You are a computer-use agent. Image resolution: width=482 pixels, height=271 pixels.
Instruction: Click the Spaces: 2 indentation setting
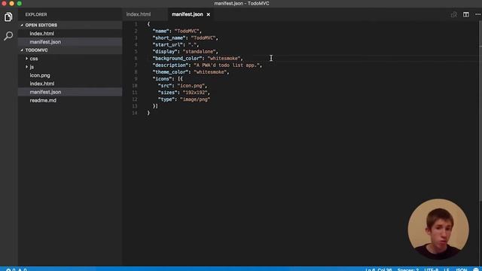[x=407, y=269]
